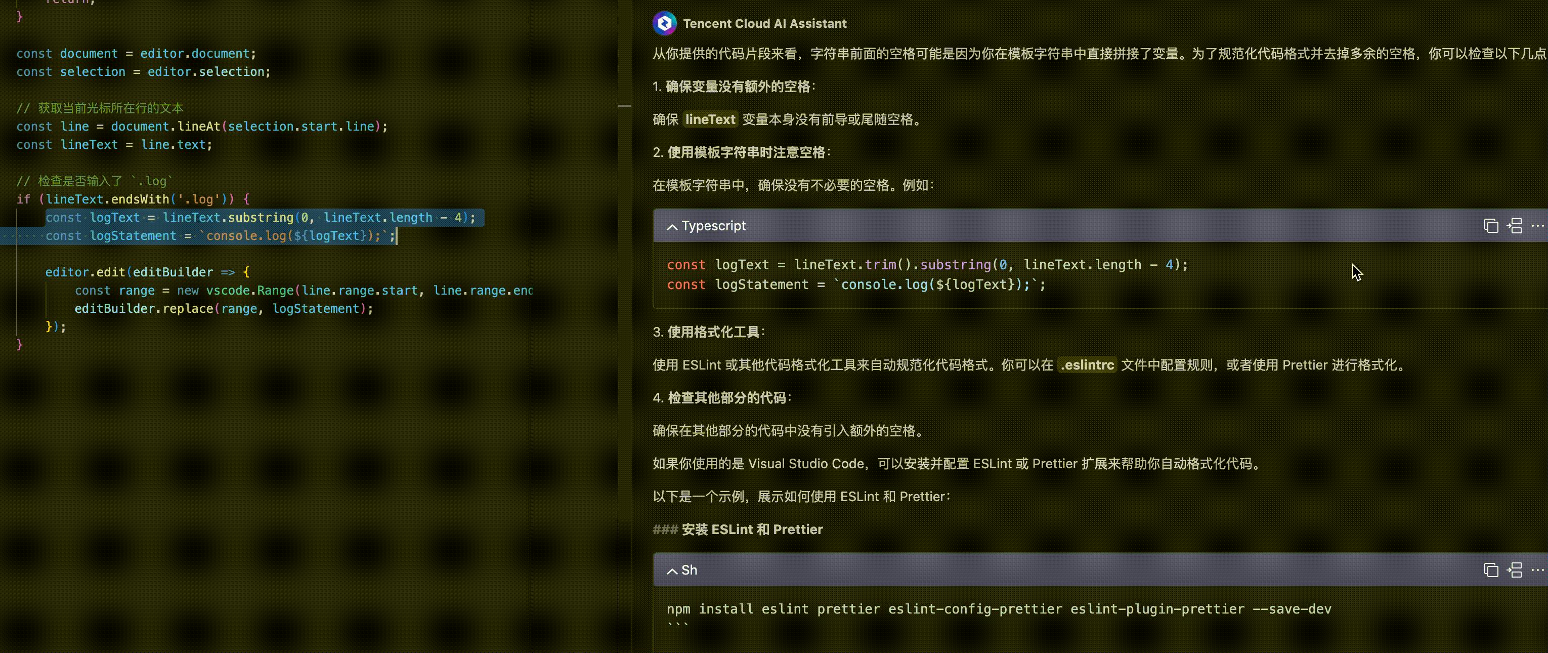Click the inline code '.eslintrc' in the chat
This screenshot has width=1548, height=653.
(x=1087, y=365)
